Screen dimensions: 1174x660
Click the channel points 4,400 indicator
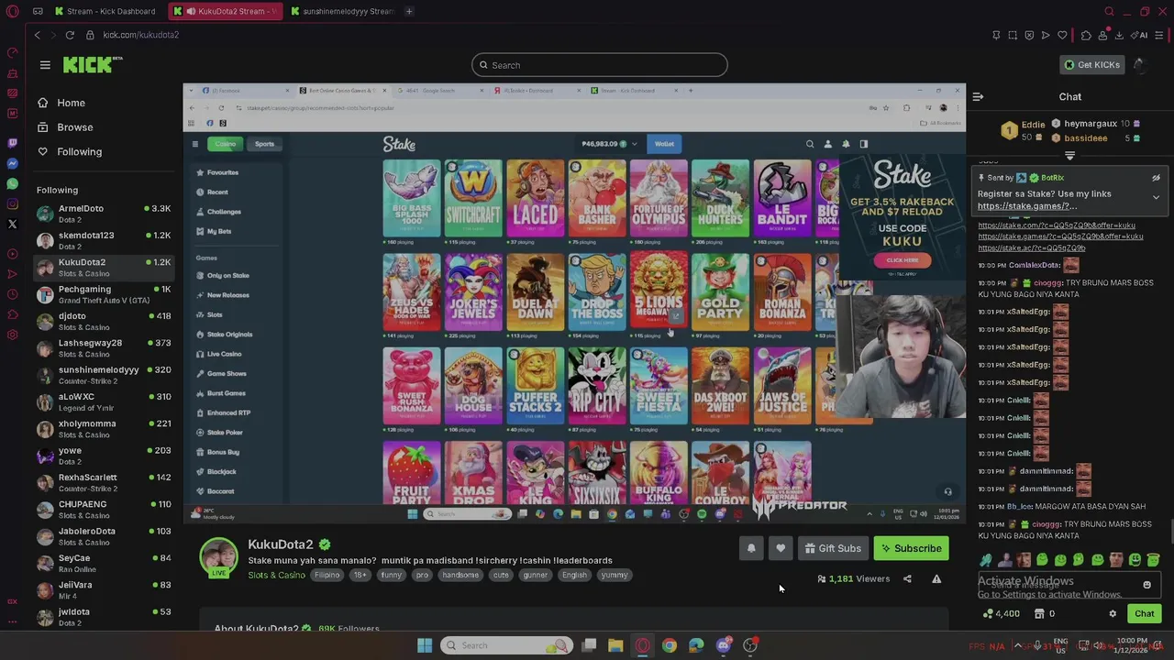tap(1001, 614)
